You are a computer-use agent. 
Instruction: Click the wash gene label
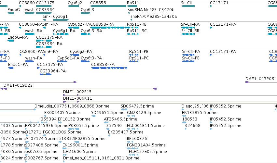coord(30,10)
